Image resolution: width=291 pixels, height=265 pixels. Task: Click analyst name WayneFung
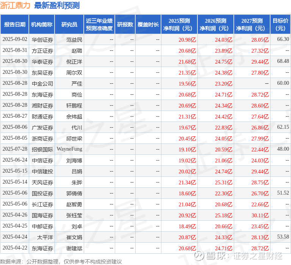[x=70, y=149]
